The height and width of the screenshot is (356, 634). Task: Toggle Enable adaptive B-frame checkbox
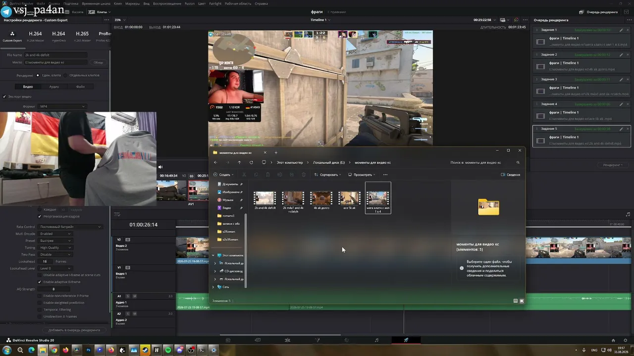pyautogui.click(x=40, y=282)
